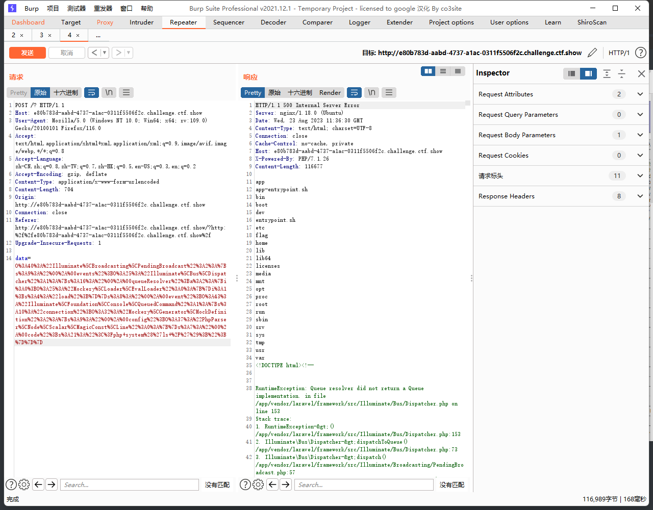This screenshot has width=653, height=510.
Task: Add new Repeater tab via ellipsis
Action: [x=98, y=35]
